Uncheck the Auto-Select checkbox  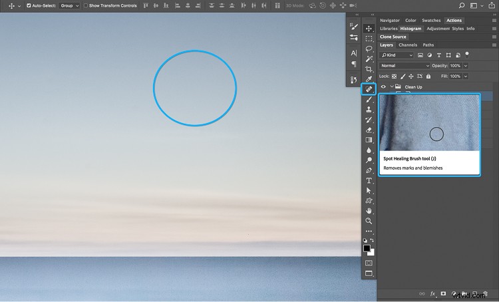click(x=29, y=5)
